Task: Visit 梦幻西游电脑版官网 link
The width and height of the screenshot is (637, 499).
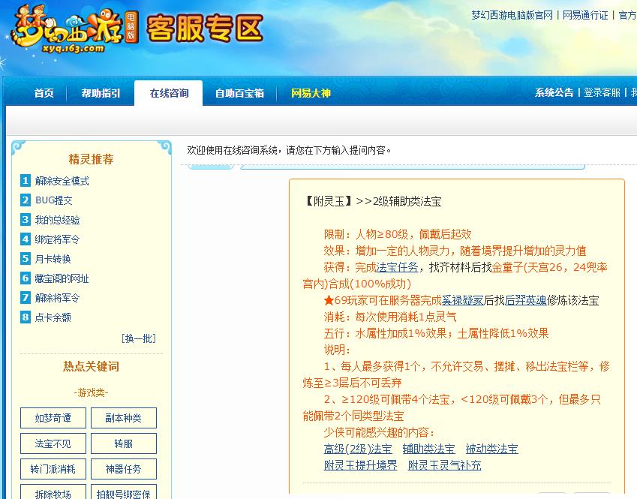Action: [x=512, y=16]
